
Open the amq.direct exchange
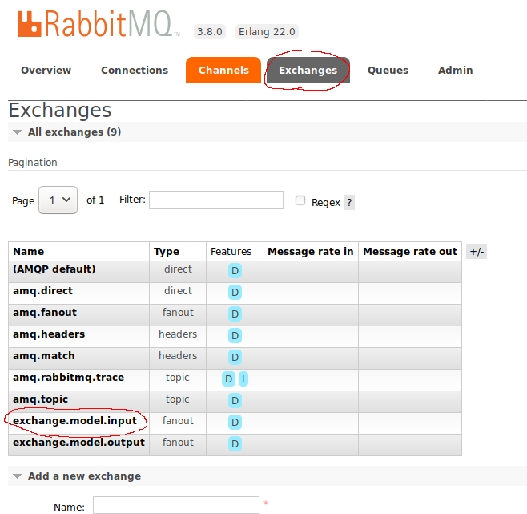(42, 291)
